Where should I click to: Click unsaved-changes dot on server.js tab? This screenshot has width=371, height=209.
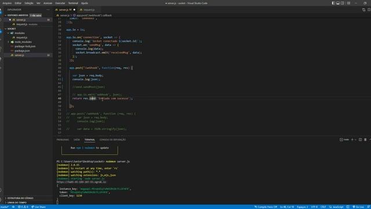coord(74,10)
